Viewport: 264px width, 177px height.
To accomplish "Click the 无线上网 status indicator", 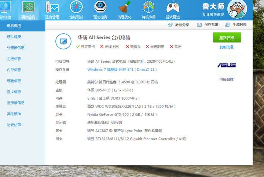I will [x=109, y=47].
